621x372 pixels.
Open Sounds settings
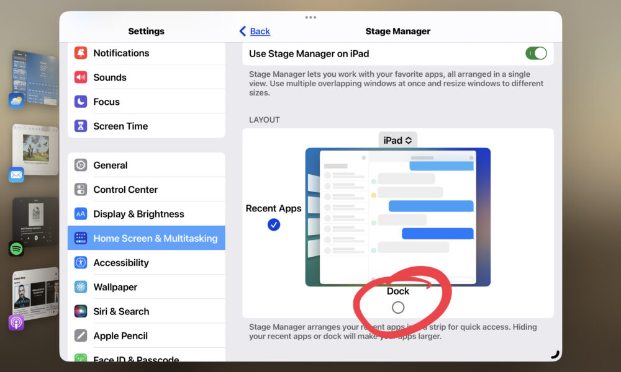(147, 77)
